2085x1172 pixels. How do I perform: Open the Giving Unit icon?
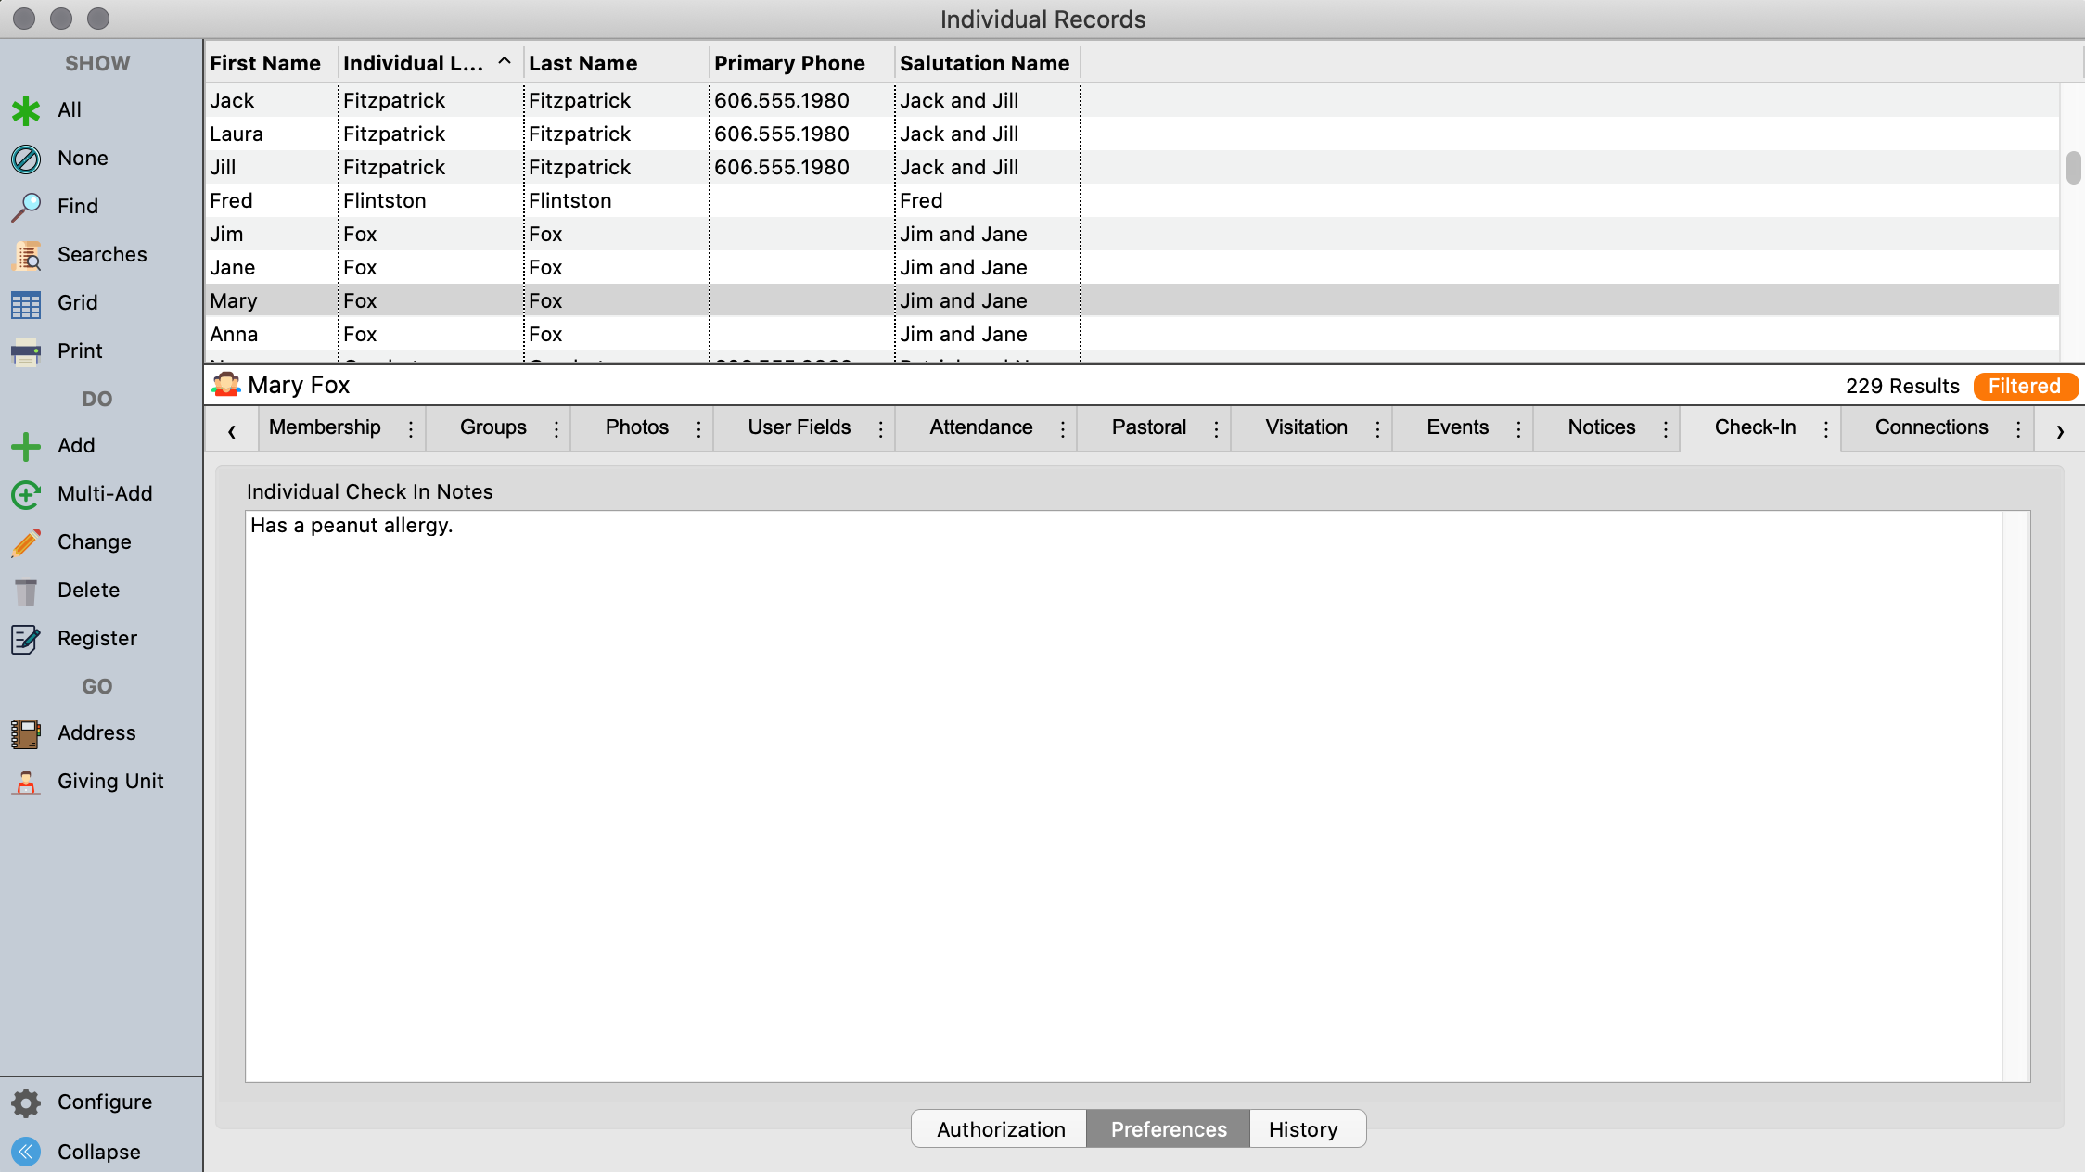(26, 782)
